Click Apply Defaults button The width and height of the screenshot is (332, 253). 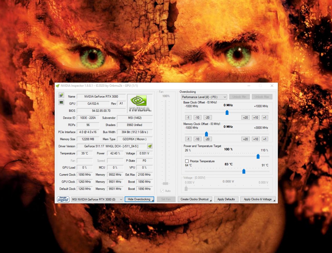226,199
